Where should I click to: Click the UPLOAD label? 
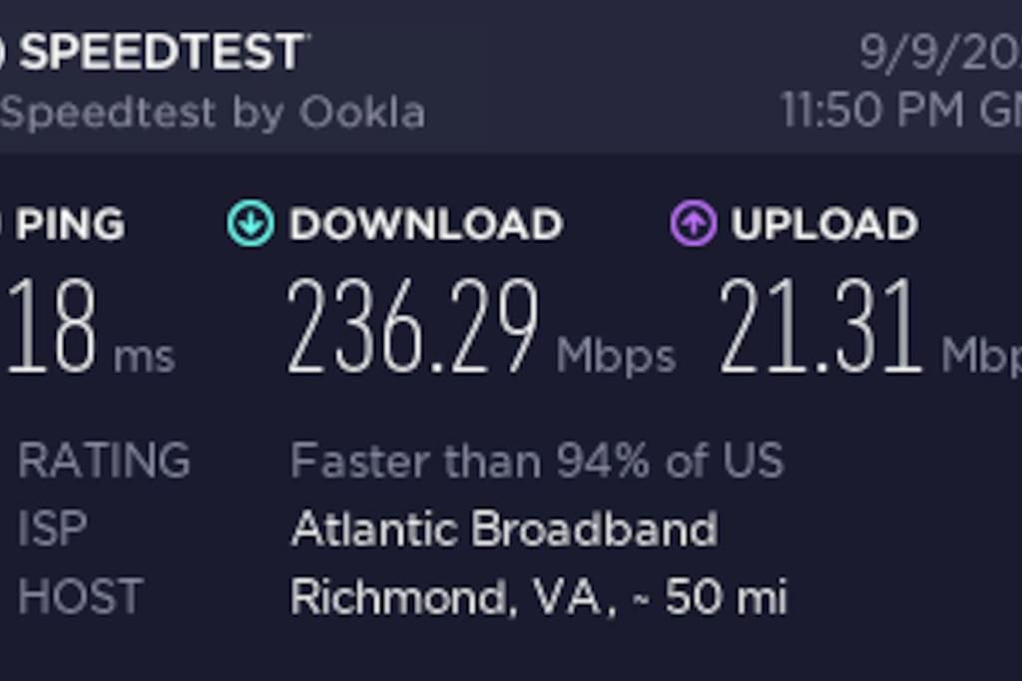click(824, 224)
